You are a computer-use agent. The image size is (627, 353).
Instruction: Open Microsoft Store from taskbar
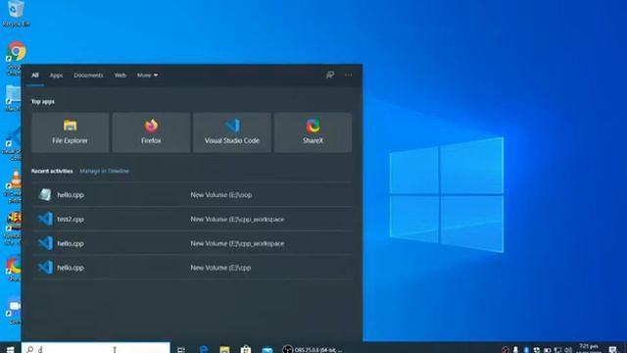[246, 349]
